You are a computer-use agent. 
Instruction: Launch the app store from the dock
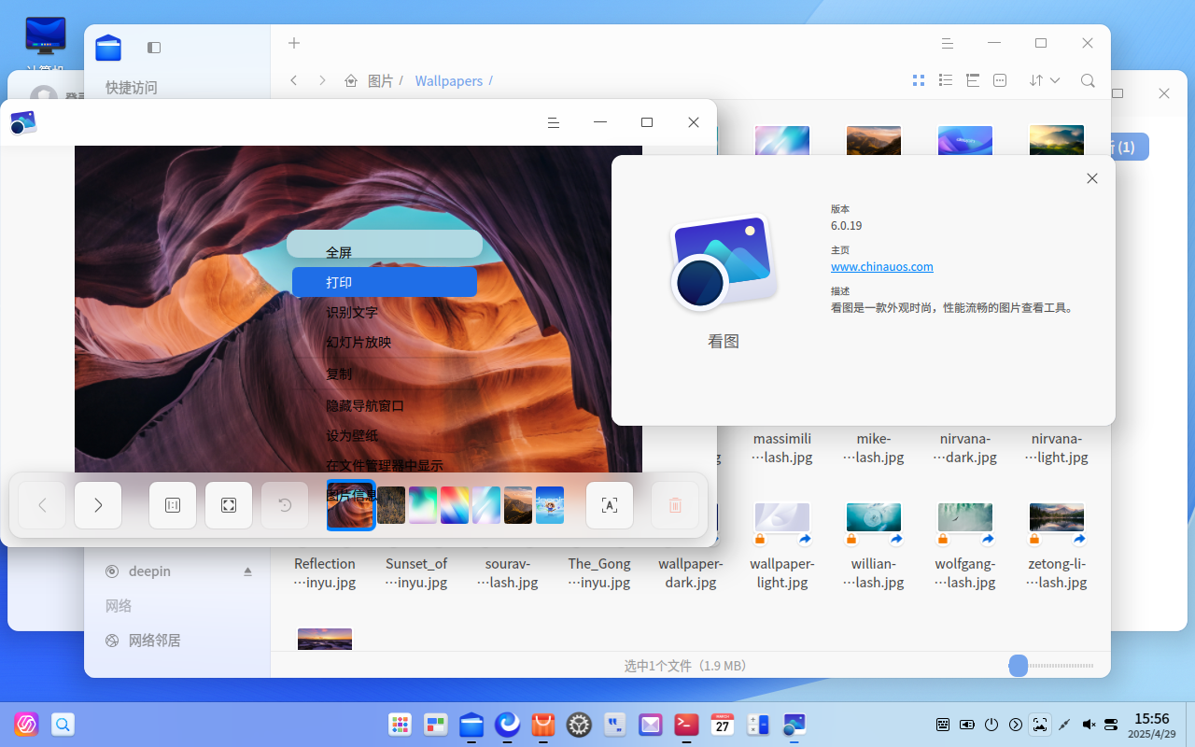click(543, 724)
